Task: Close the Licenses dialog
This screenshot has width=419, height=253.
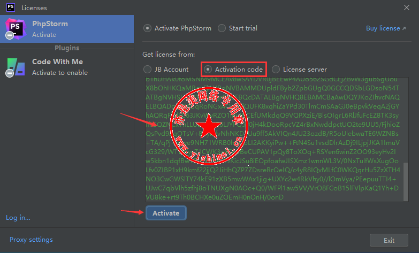Action: point(407,7)
